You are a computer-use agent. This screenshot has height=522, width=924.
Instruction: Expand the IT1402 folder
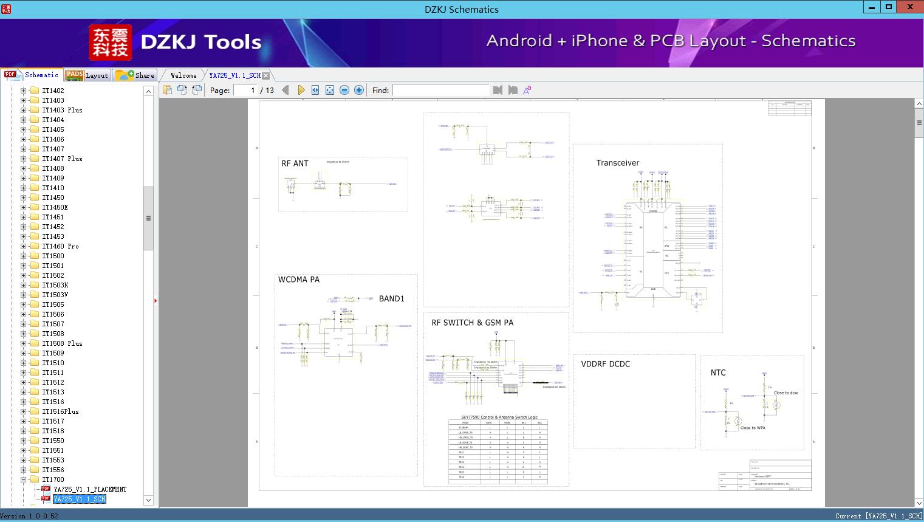(x=23, y=91)
